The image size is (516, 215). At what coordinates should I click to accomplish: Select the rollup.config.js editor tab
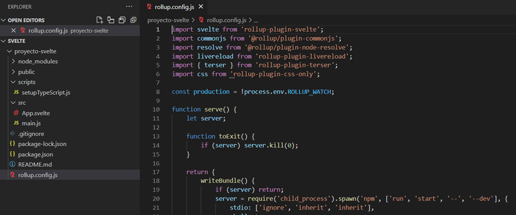click(x=175, y=7)
